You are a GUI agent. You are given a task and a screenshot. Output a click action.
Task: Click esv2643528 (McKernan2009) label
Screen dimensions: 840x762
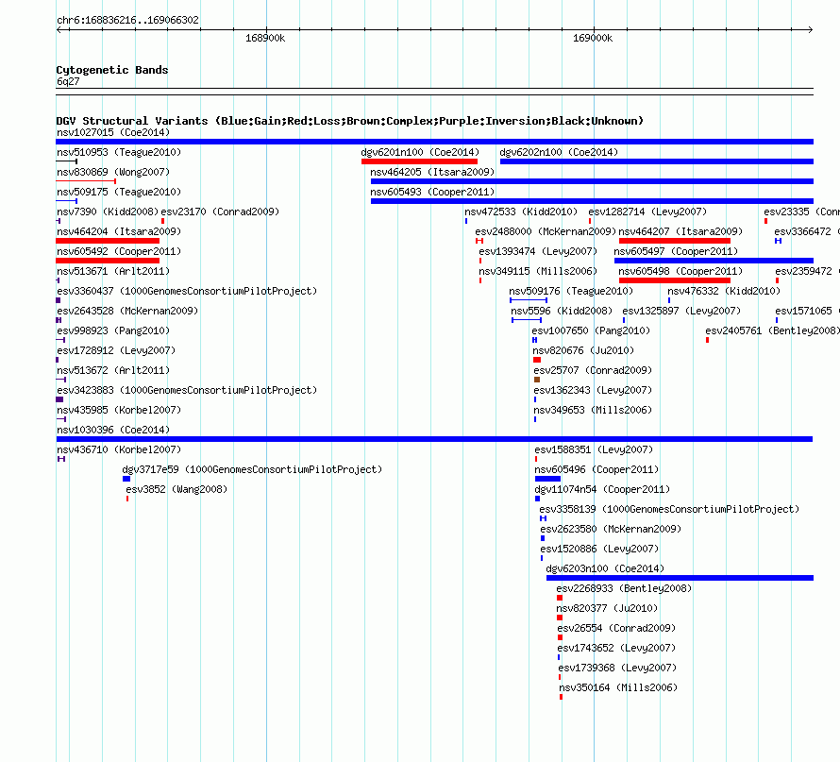127,311
